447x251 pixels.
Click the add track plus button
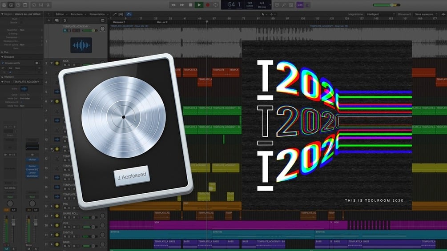click(49, 20)
